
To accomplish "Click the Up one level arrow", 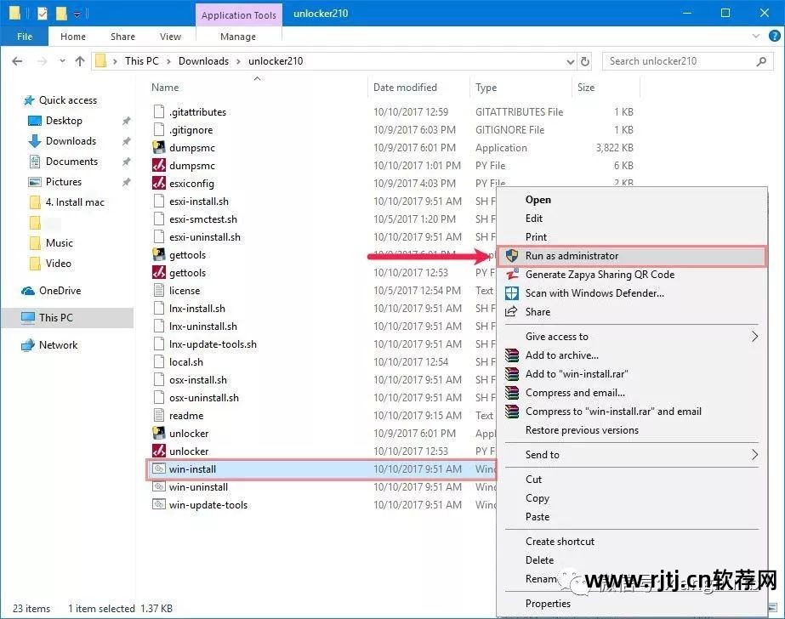I will tap(80, 61).
